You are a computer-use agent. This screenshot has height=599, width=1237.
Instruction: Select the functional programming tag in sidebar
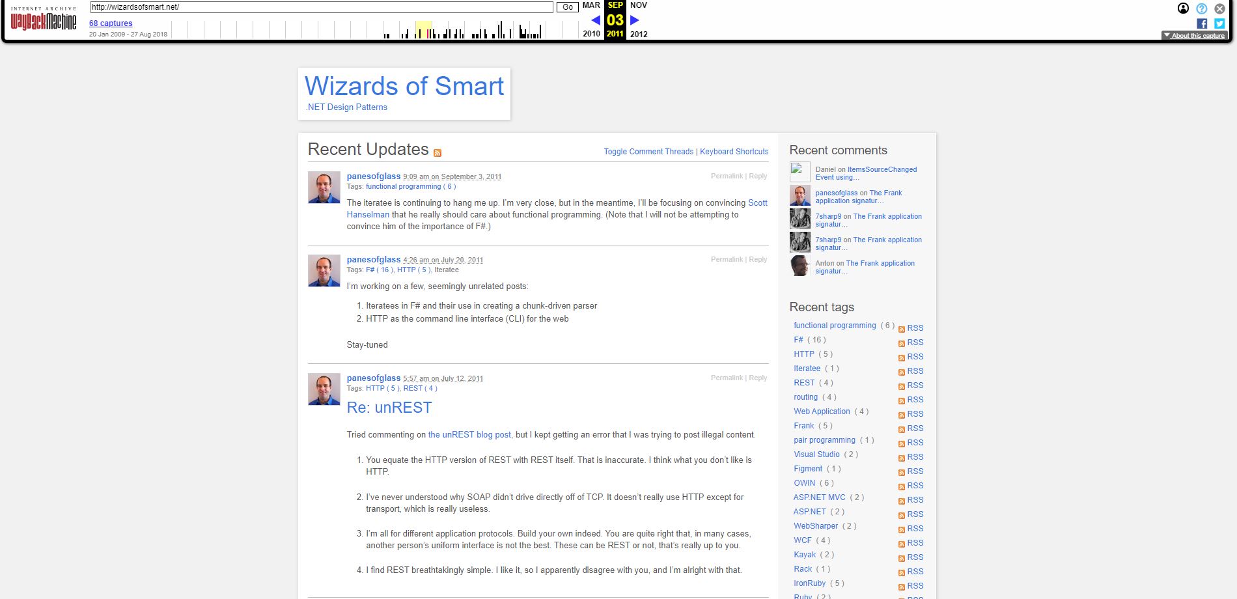point(835,326)
